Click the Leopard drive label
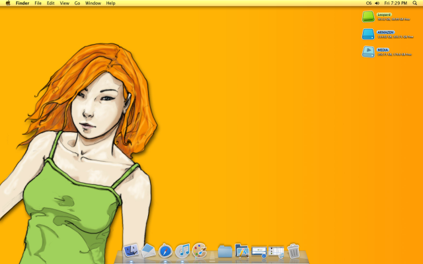The width and height of the screenshot is (423, 264). click(384, 15)
